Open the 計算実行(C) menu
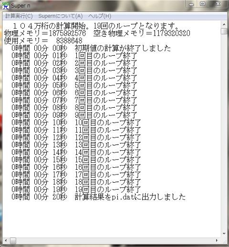 click(19, 16)
